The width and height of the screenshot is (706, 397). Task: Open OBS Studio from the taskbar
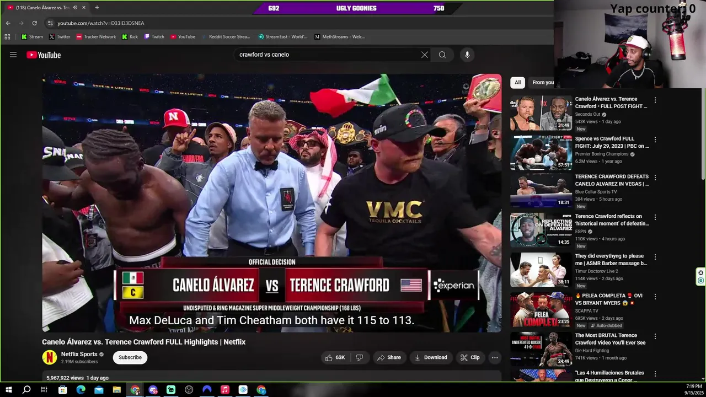pos(189,390)
